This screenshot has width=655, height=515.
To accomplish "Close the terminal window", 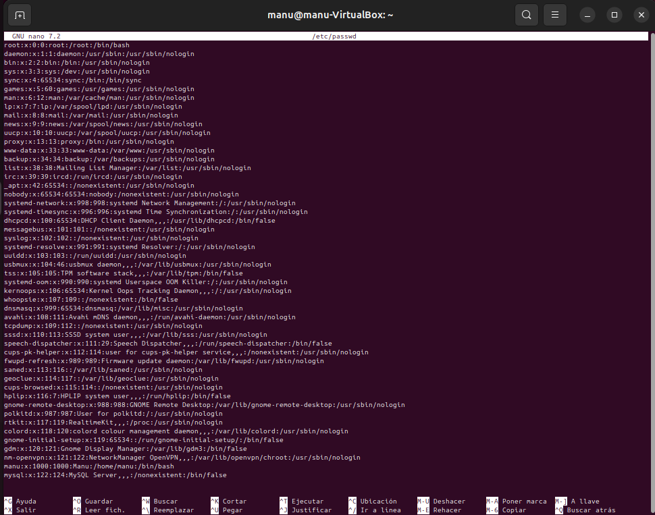I will coord(640,14).
